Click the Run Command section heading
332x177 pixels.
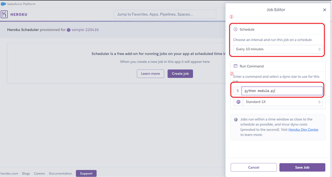click(x=251, y=66)
